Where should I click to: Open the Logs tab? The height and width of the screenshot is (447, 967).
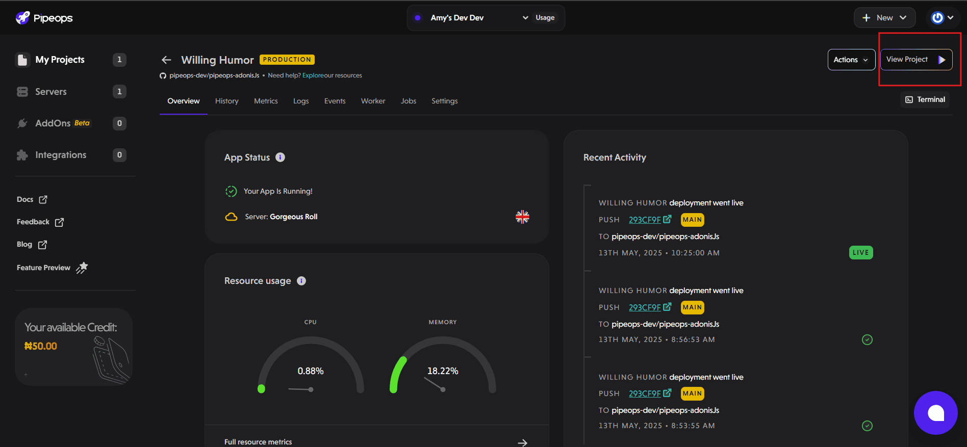point(301,101)
